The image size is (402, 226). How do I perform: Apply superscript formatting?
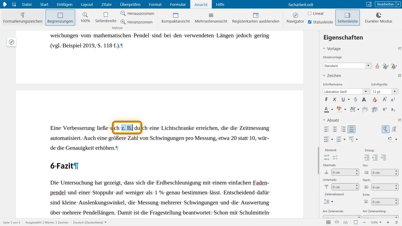(x=385, y=109)
